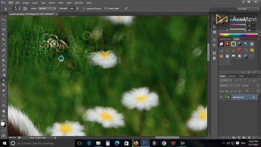Switch to the Channels tab
The height and width of the screenshot is (147, 261).
coord(232,76)
